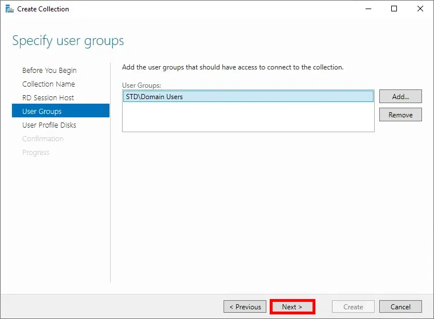Proceed by clicking Next
This screenshot has height=319, width=434.
[x=292, y=307]
